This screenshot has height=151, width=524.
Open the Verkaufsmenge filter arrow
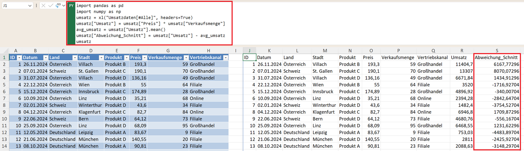(x=186, y=58)
